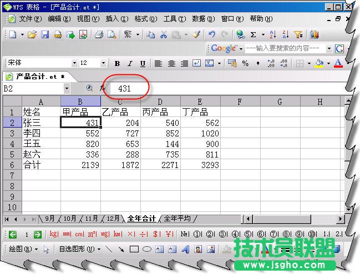Print the spreadsheet using the printer icon
Viewport: 360px width, 274px height.
pyautogui.click(x=99, y=34)
